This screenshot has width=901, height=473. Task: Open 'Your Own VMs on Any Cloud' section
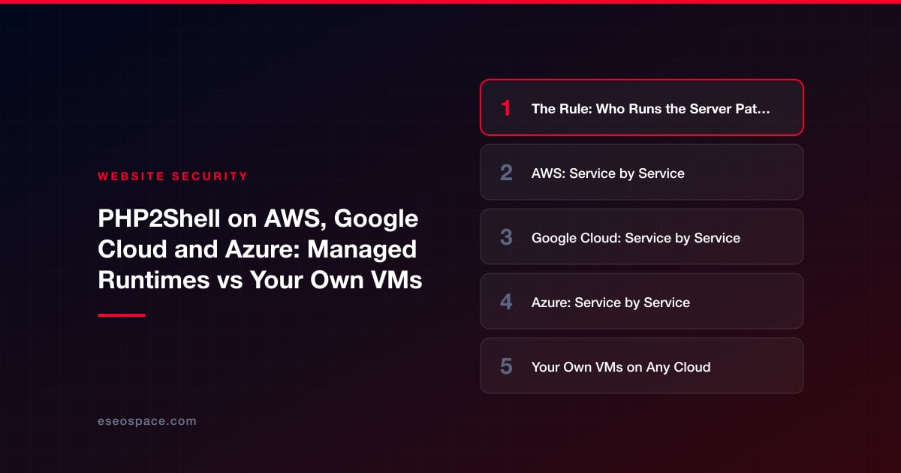[x=642, y=366]
